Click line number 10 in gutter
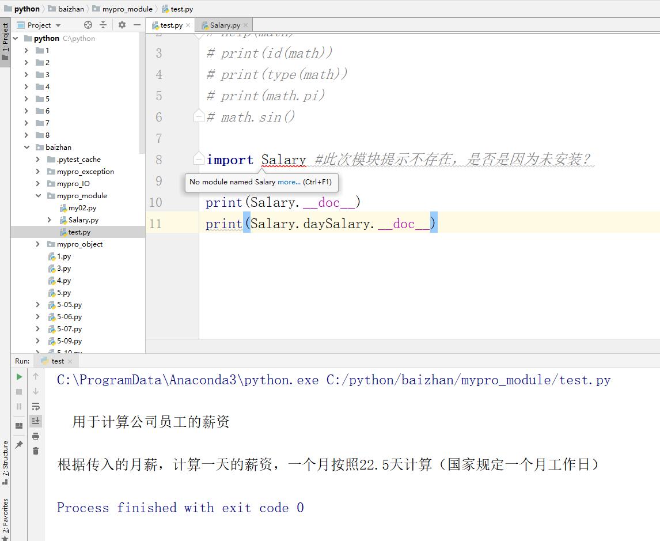The image size is (660, 541). (155, 202)
